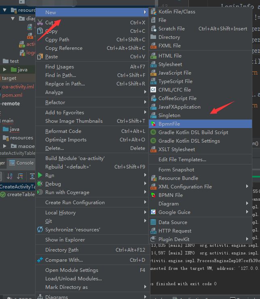The image size is (260, 299).
Task: Click the XSLT Stylesheet icon
Action: (x=153, y=149)
